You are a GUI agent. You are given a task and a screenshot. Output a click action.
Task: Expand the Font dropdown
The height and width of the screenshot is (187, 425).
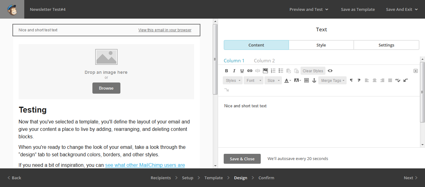pos(253,80)
